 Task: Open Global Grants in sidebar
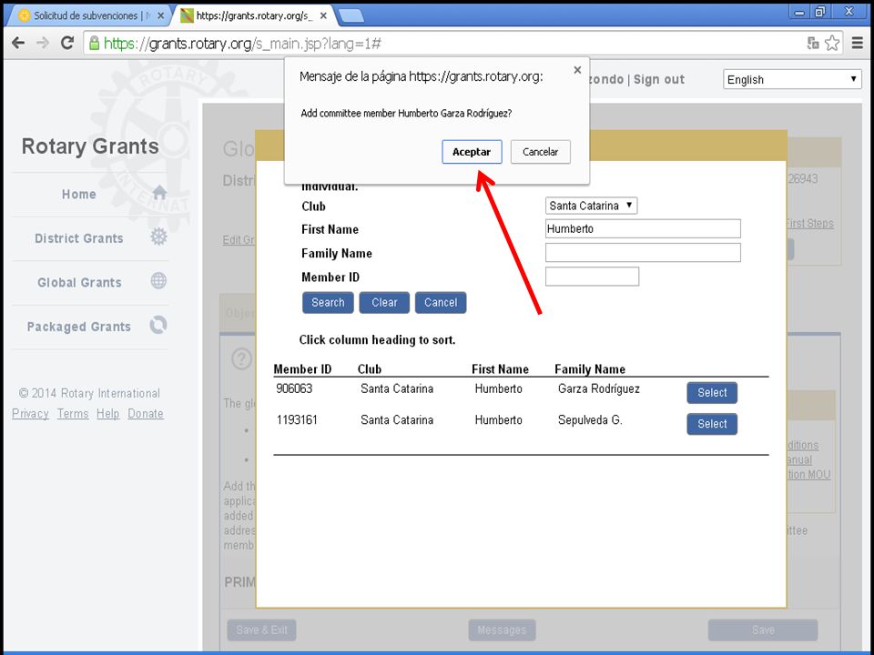coord(79,282)
